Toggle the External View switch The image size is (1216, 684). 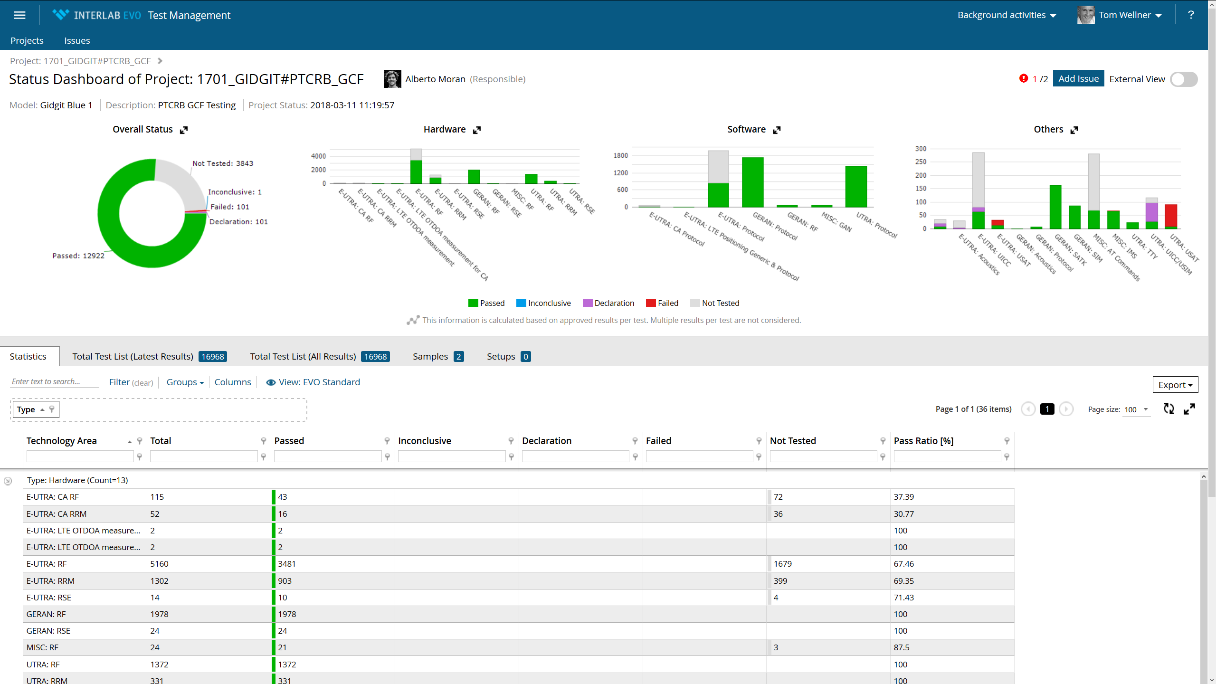1183,79
